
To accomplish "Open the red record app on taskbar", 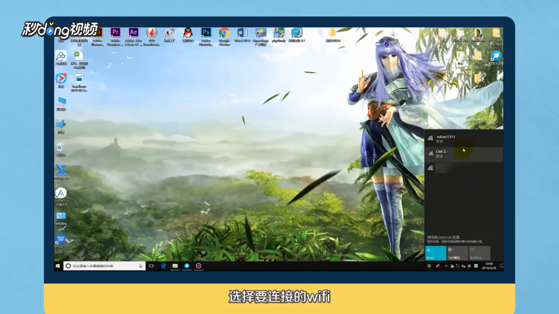I will tap(198, 266).
